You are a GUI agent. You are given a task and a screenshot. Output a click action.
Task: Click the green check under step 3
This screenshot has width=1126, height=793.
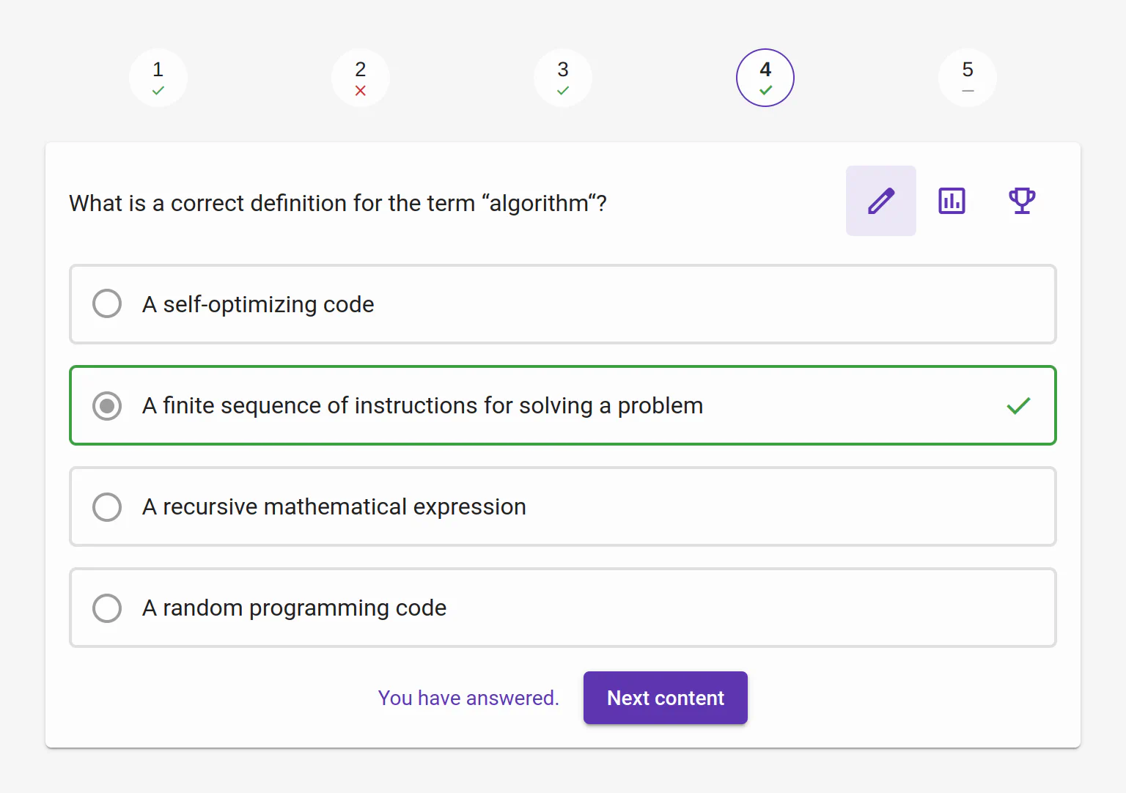563,91
